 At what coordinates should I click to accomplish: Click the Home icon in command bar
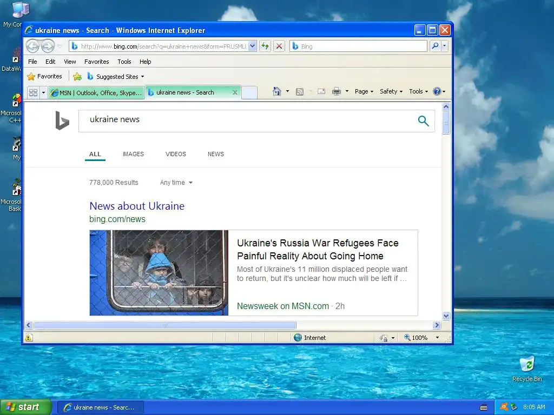[x=276, y=91]
